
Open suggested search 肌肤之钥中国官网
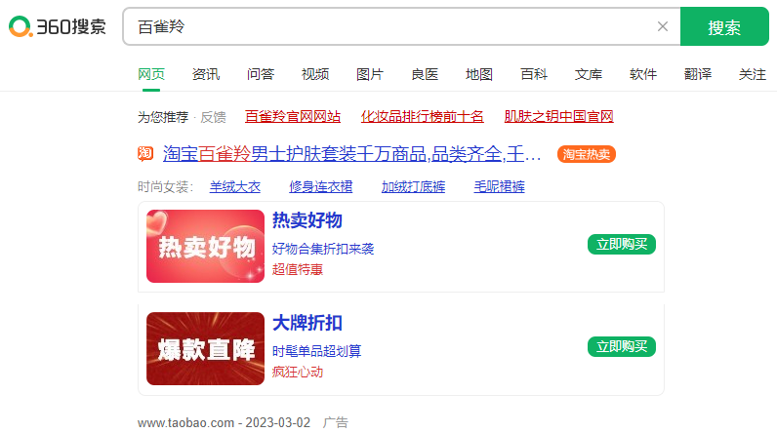pyautogui.click(x=559, y=117)
